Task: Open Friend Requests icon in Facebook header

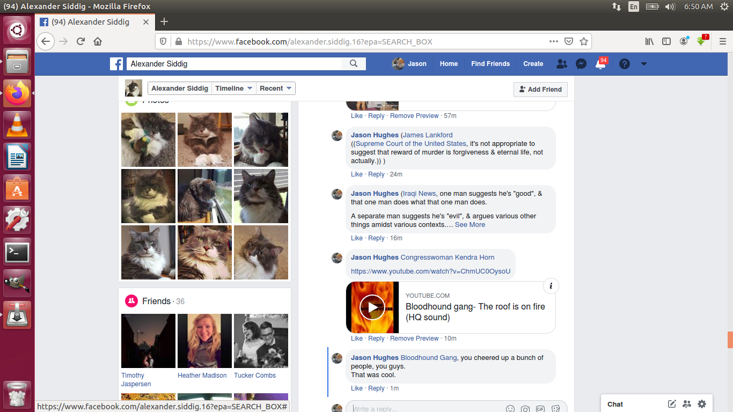Action: click(x=562, y=64)
